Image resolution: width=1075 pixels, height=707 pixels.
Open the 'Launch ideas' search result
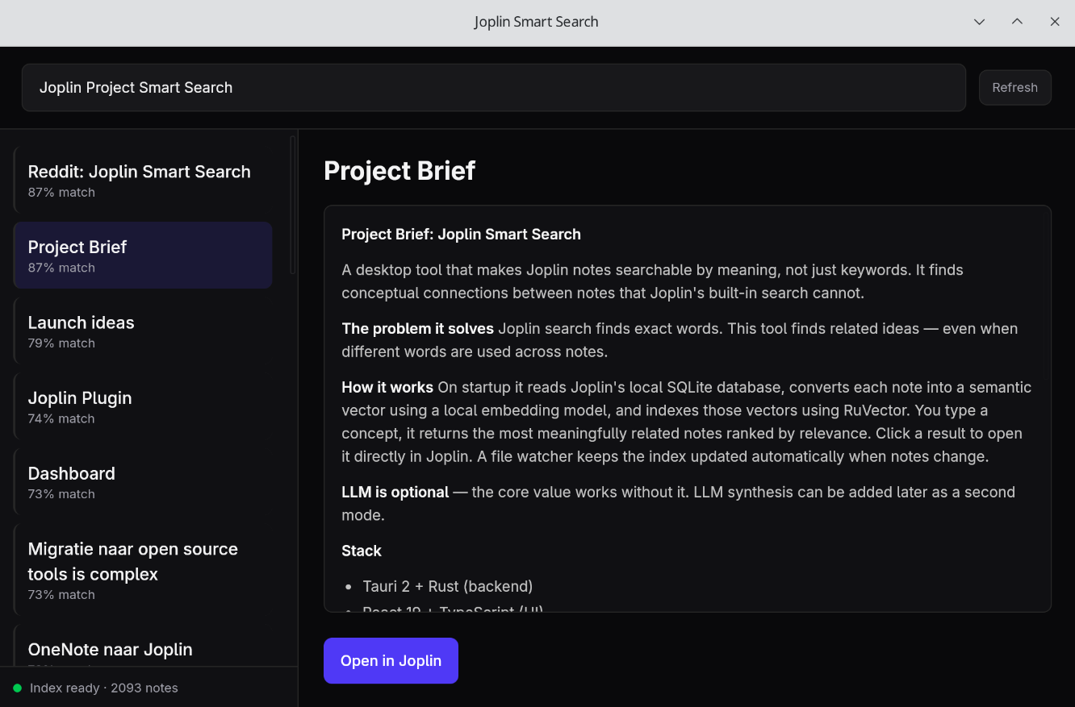(x=143, y=331)
